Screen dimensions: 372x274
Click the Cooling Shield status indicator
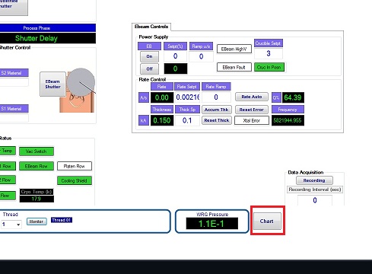click(x=75, y=180)
